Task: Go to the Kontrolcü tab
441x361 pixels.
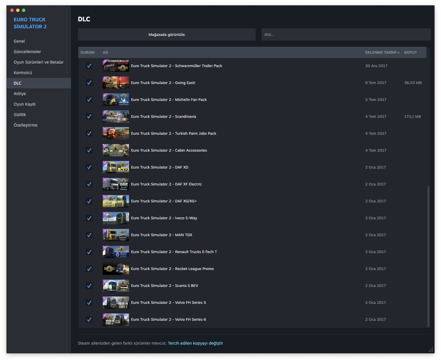Action: pos(39,73)
